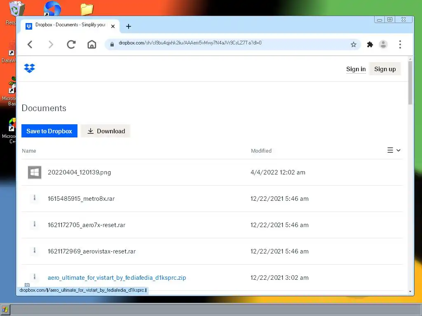Open 1621172969_aerovistax-reset.rar file
Image resolution: width=422 pixels, height=316 pixels.
click(x=91, y=251)
